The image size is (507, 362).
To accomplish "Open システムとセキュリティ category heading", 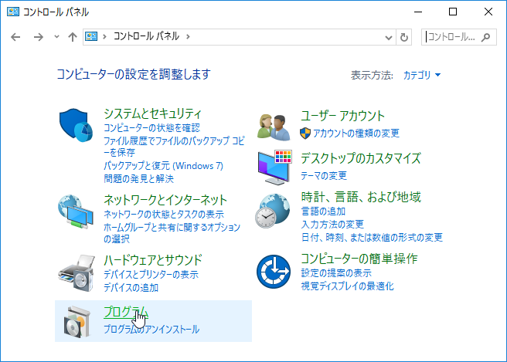I will pos(152,113).
